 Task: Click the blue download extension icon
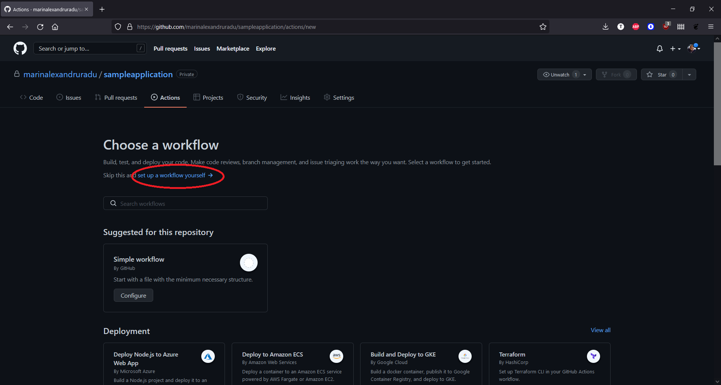(650, 27)
